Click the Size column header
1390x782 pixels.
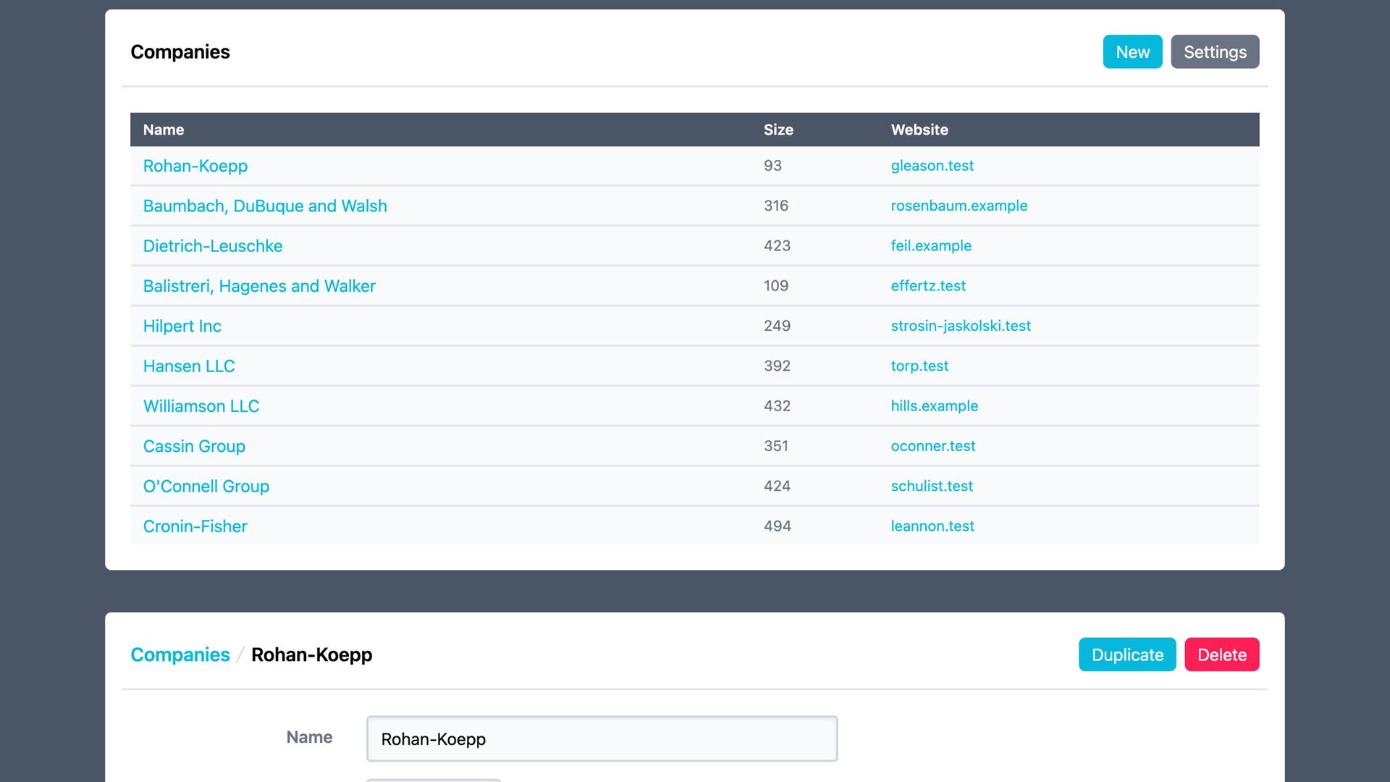[x=778, y=130]
